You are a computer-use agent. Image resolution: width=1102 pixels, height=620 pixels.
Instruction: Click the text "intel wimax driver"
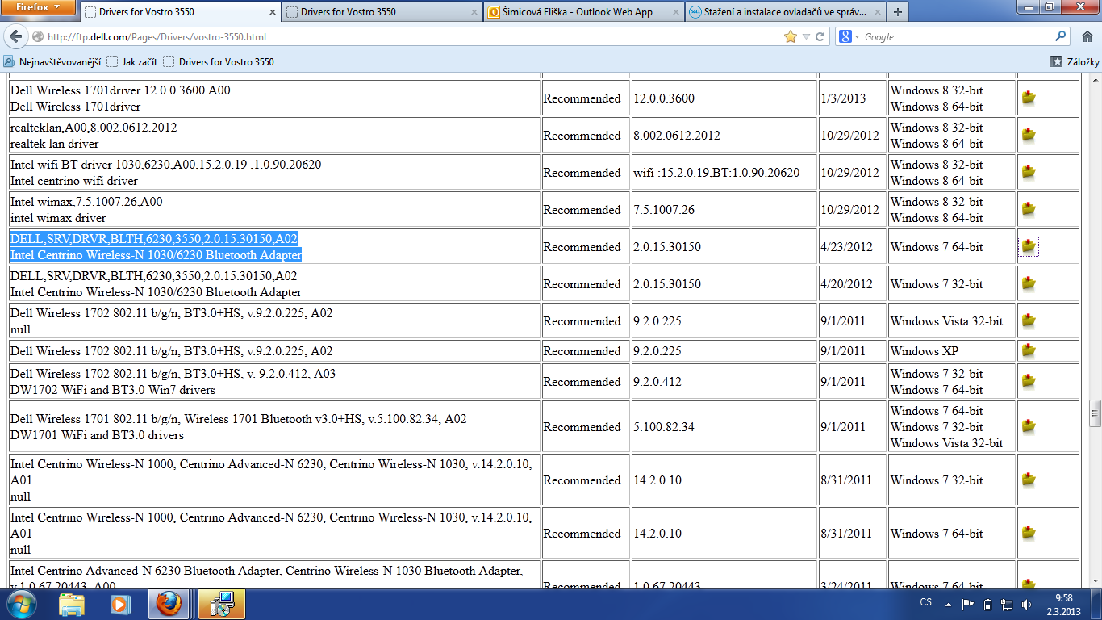click(x=58, y=218)
